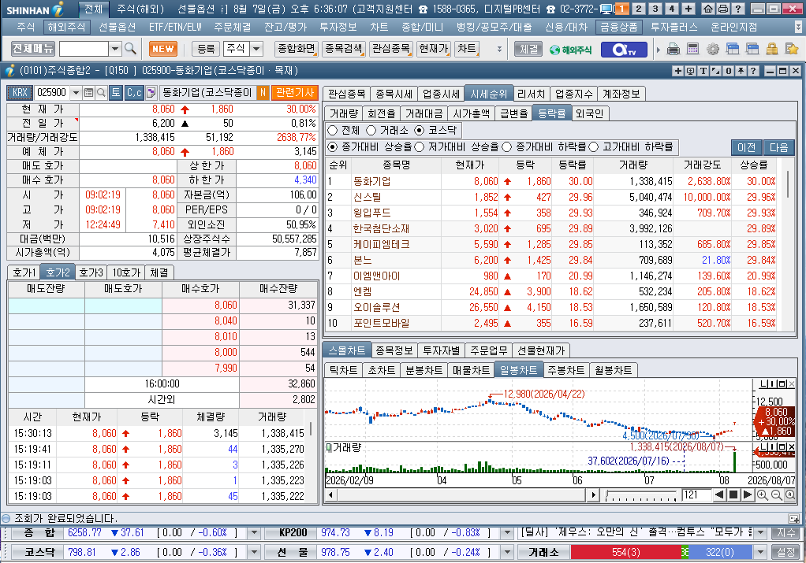Click the stock list icon next to code 025900
The height and width of the screenshot is (563, 806).
coord(88,92)
